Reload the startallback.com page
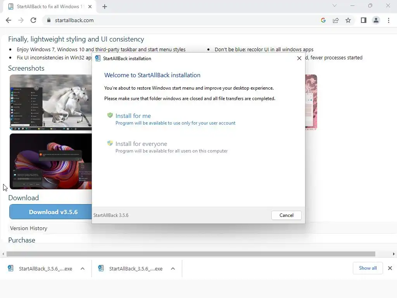 pos(33,20)
